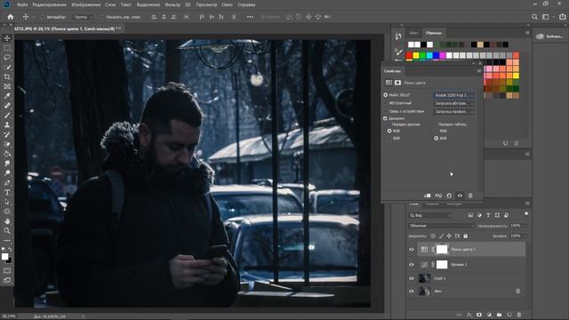Select the Brush tool
This screenshot has height=320, width=569.
[x=7, y=115]
